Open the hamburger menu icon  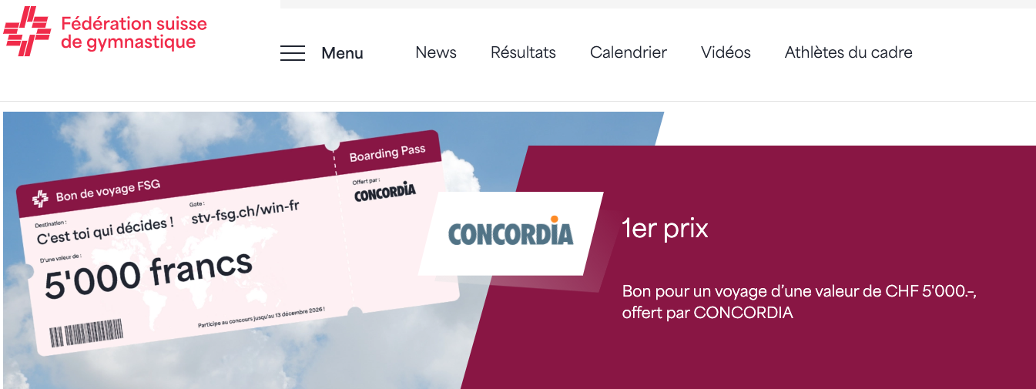click(293, 53)
